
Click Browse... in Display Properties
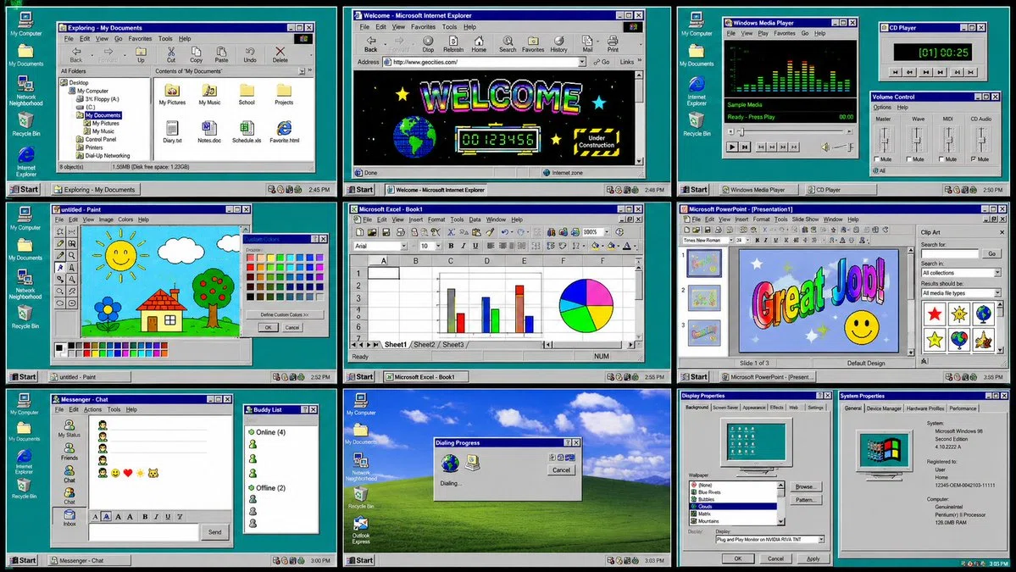click(x=805, y=486)
